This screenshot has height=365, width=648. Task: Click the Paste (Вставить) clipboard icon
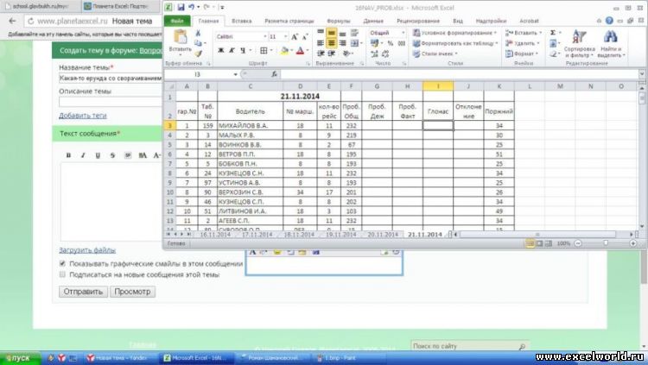181,37
